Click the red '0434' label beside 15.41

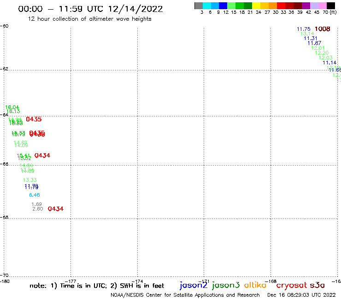pyautogui.click(x=42, y=155)
